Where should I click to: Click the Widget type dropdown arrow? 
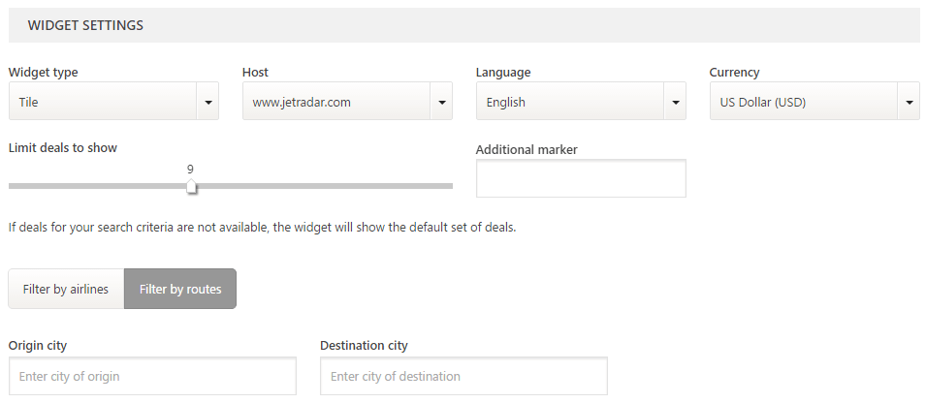coord(208,102)
